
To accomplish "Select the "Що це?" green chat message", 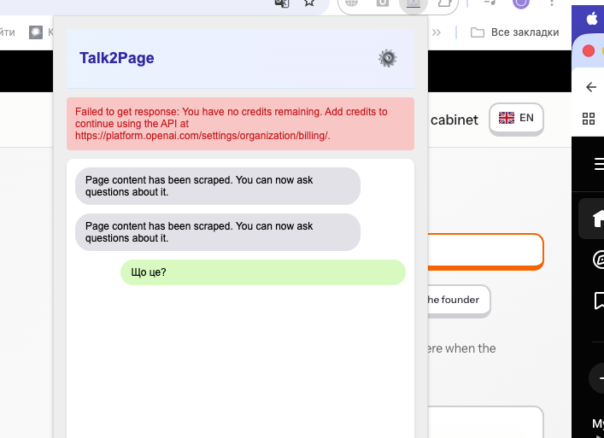I will pos(263,272).
